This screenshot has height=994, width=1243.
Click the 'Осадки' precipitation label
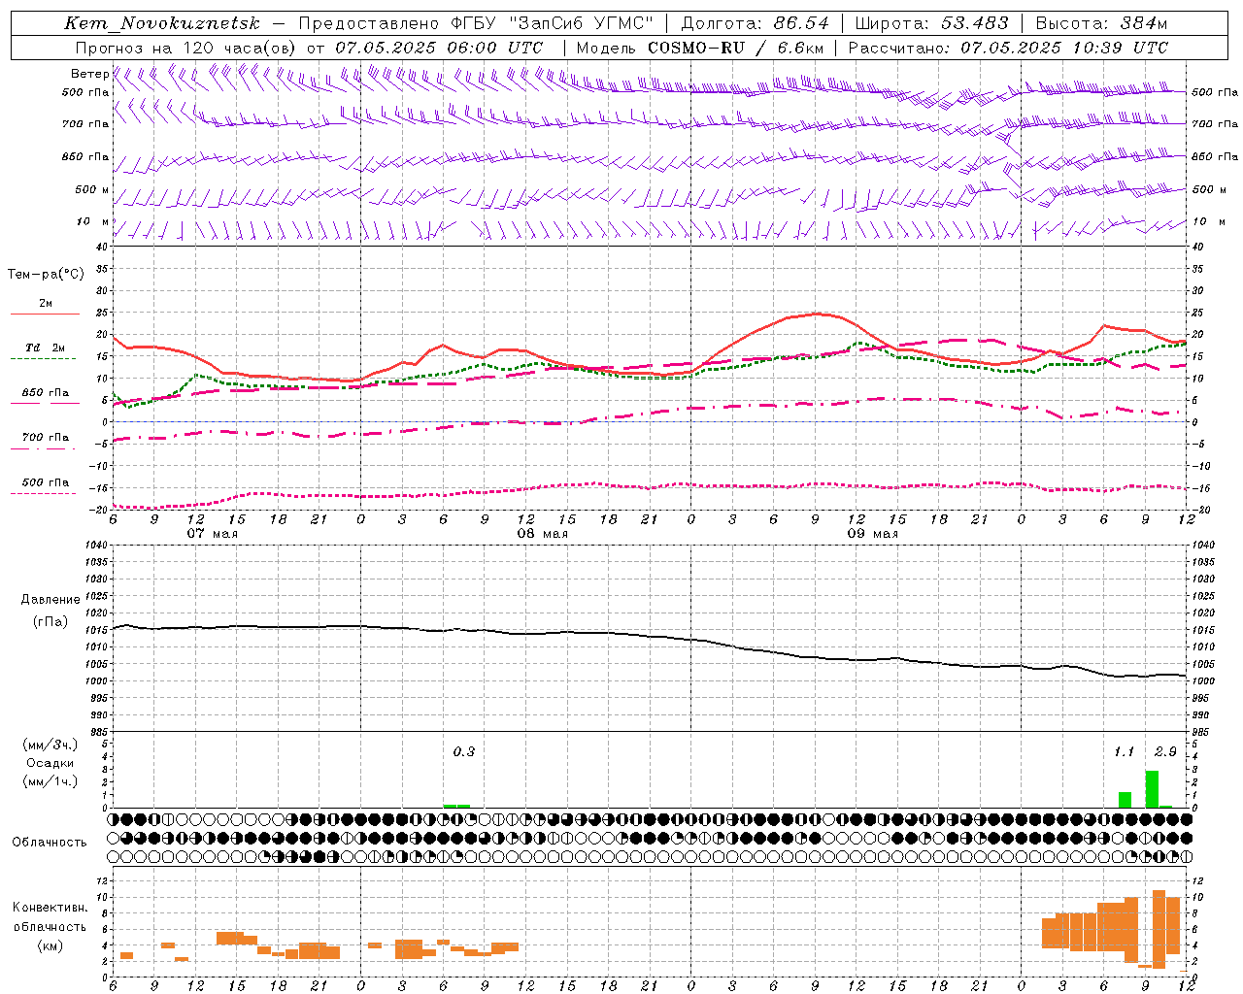[50, 763]
